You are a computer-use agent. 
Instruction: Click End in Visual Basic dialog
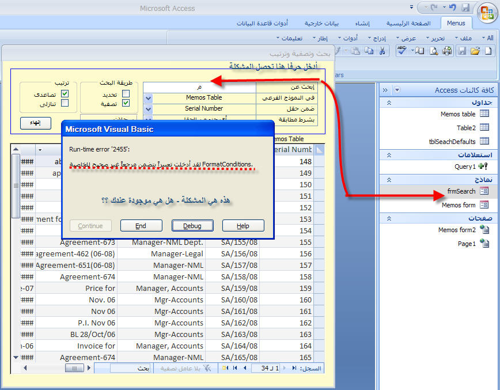(141, 226)
